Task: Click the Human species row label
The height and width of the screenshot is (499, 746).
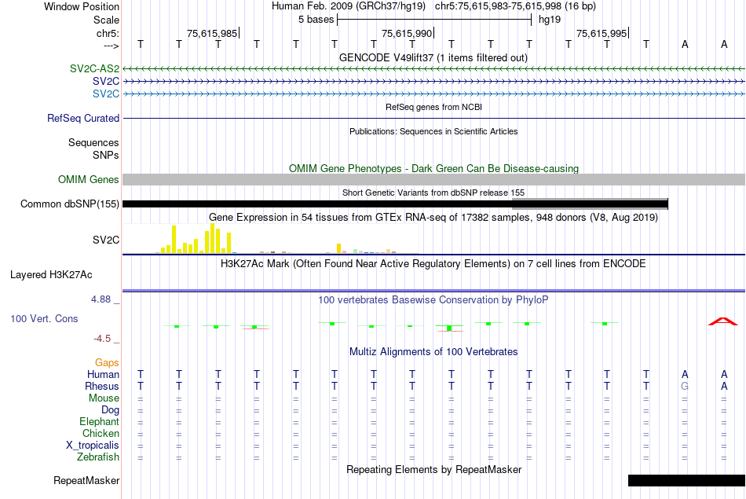Action: tap(103, 374)
